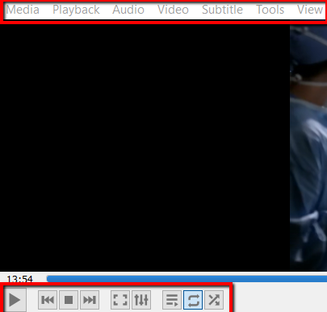327x312 pixels.
Task: Open the Video menu
Action: (x=173, y=10)
